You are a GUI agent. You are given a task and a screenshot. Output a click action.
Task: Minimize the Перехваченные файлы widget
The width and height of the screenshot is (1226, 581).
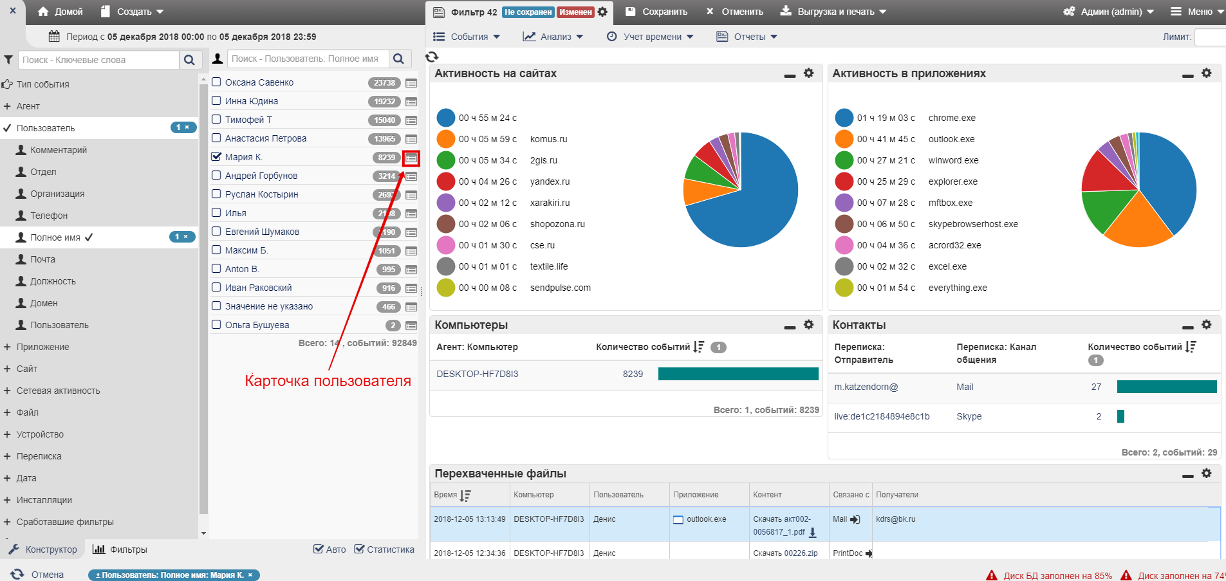pos(1188,476)
